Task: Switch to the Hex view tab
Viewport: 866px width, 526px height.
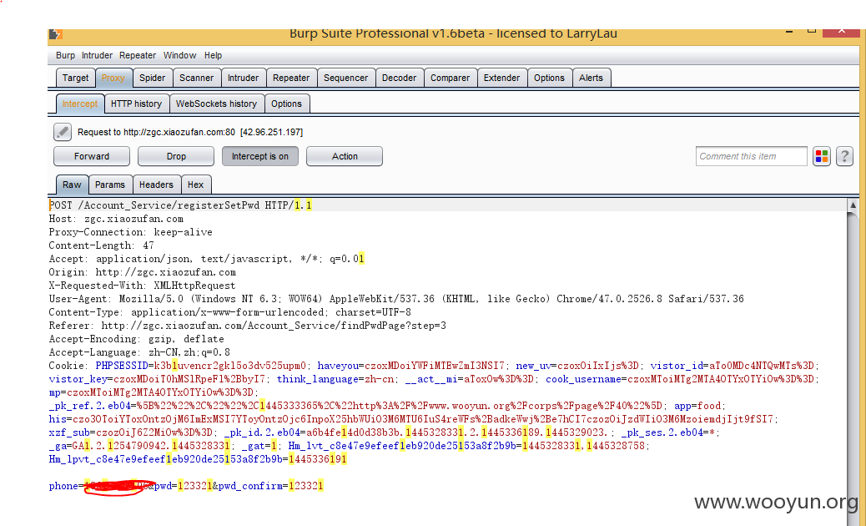Action: (195, 185)
